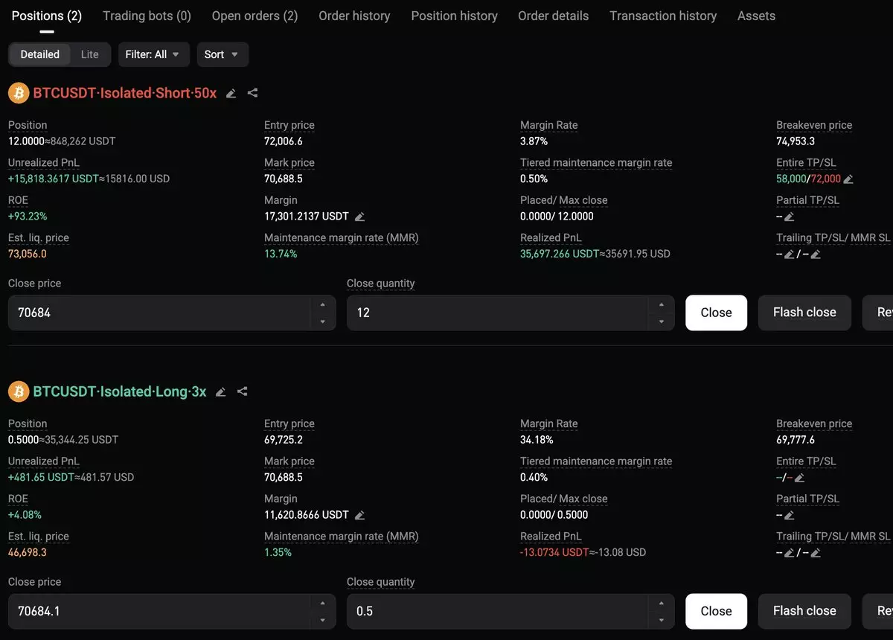Focus close quantity field showing 12

pyautogui.click(x=510, y=313)
